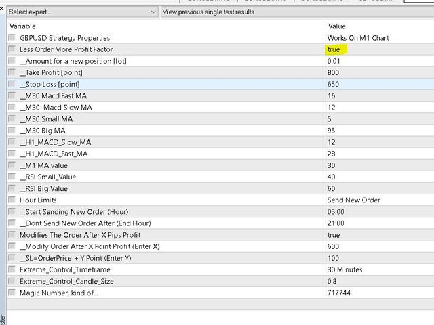Tick the Extreme_Control_Candle_Size checkbox
This screenshot has width=434, height=325.
pos(12,281)
